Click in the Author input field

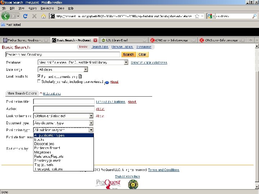[64, 108]
